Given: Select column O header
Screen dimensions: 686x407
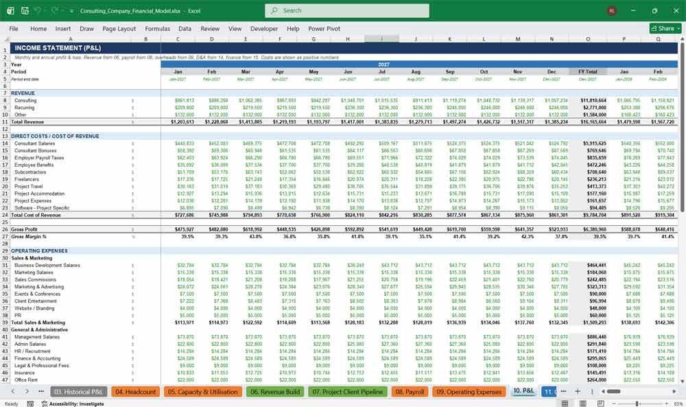Looking at the screenshot, I should tap(588, 39).
